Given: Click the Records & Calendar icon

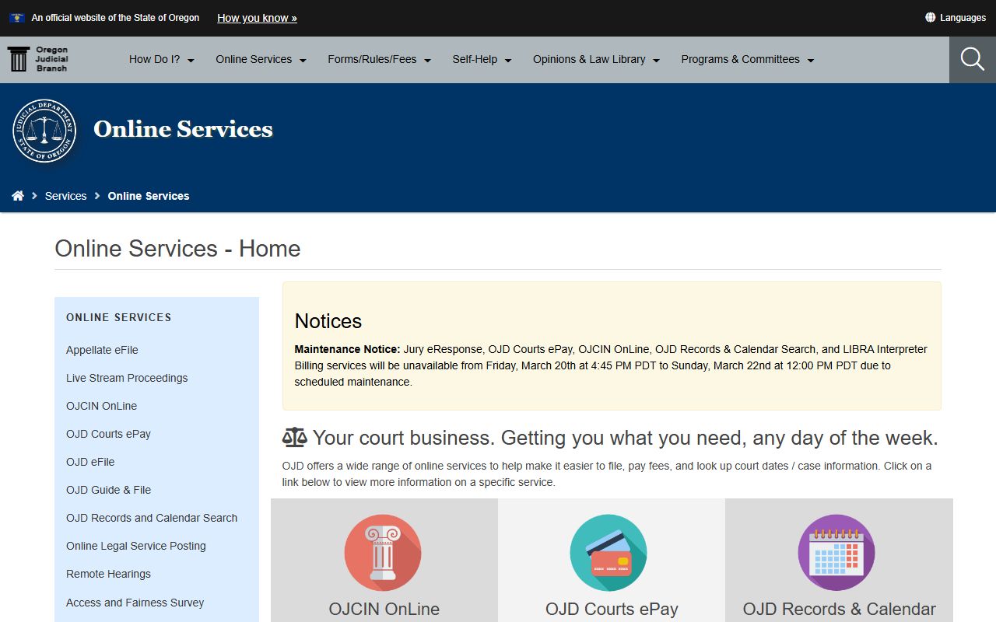Looking at the screenshot, I should pyautogui.click(x=836, y=553).
